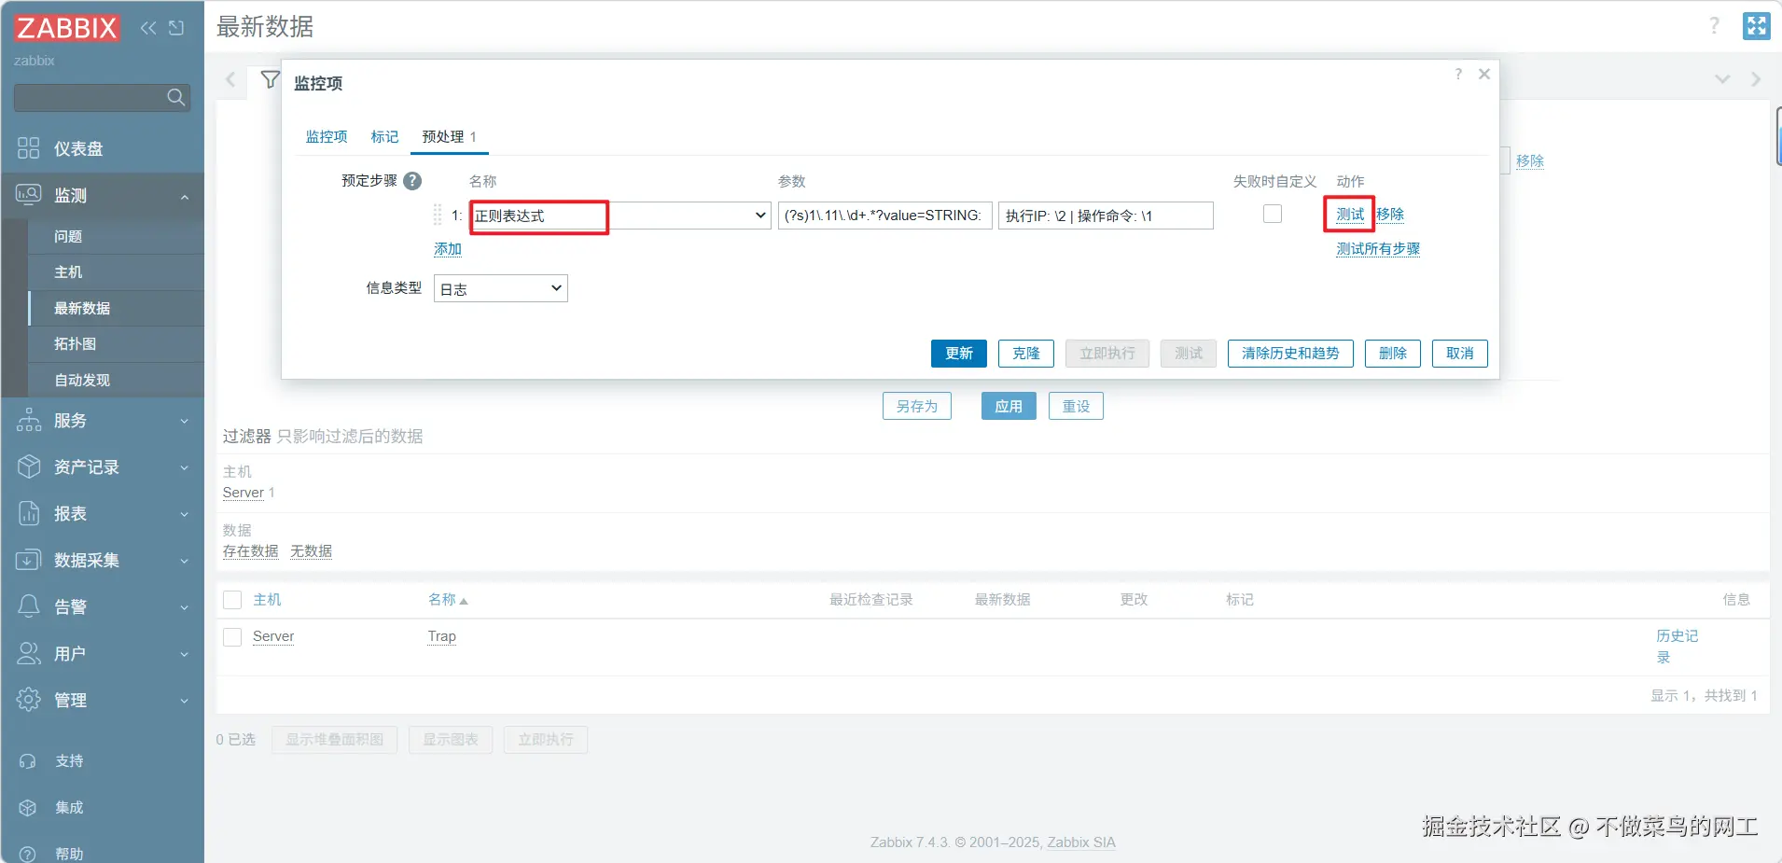Tick the select-all checkbox in table header
Viewport: 1782px width, 863px height.
click(232, 600)
